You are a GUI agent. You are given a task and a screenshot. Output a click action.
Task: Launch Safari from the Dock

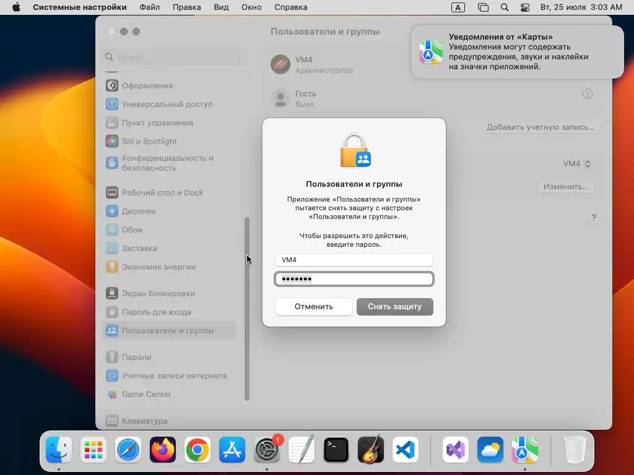128,450
